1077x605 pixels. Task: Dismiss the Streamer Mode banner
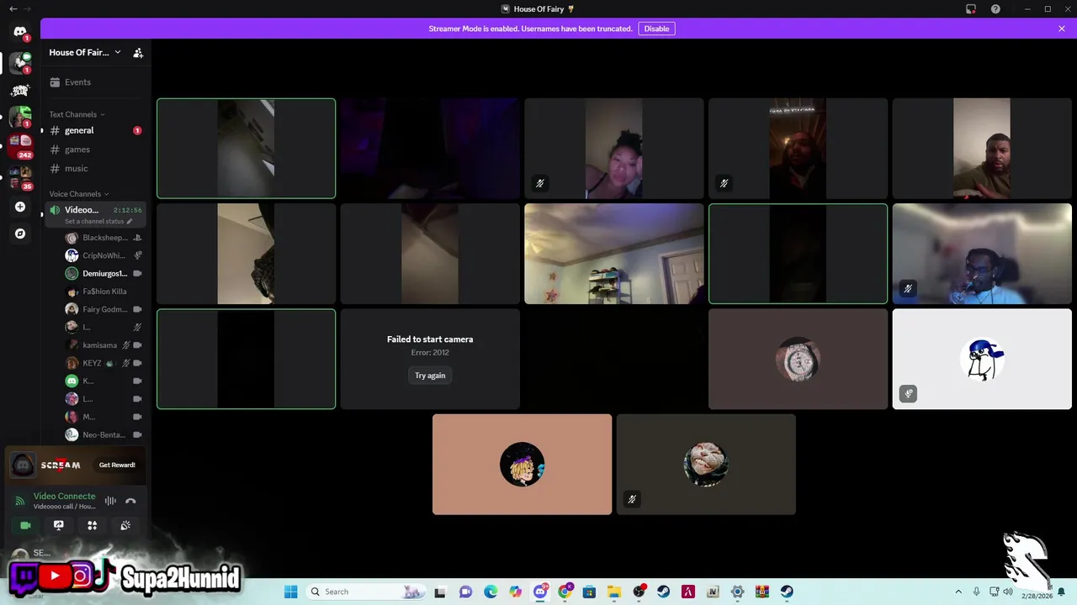pos(1062,29)
